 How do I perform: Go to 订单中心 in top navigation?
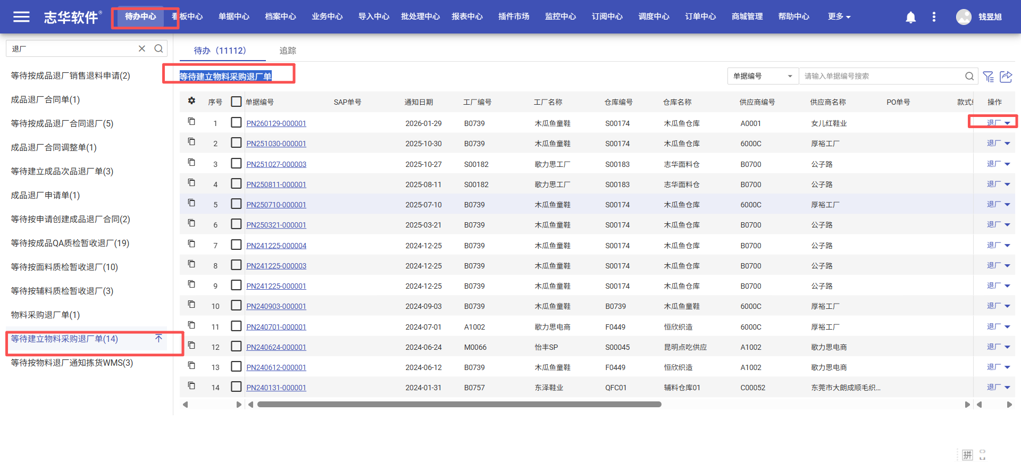pos(700,16)
